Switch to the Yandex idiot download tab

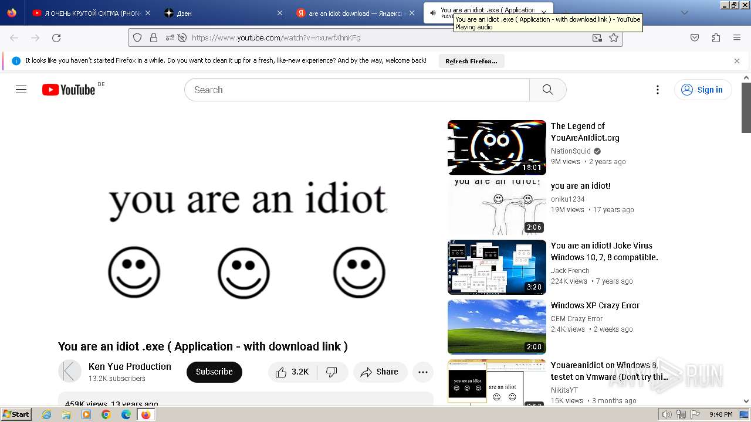[357, 13]
